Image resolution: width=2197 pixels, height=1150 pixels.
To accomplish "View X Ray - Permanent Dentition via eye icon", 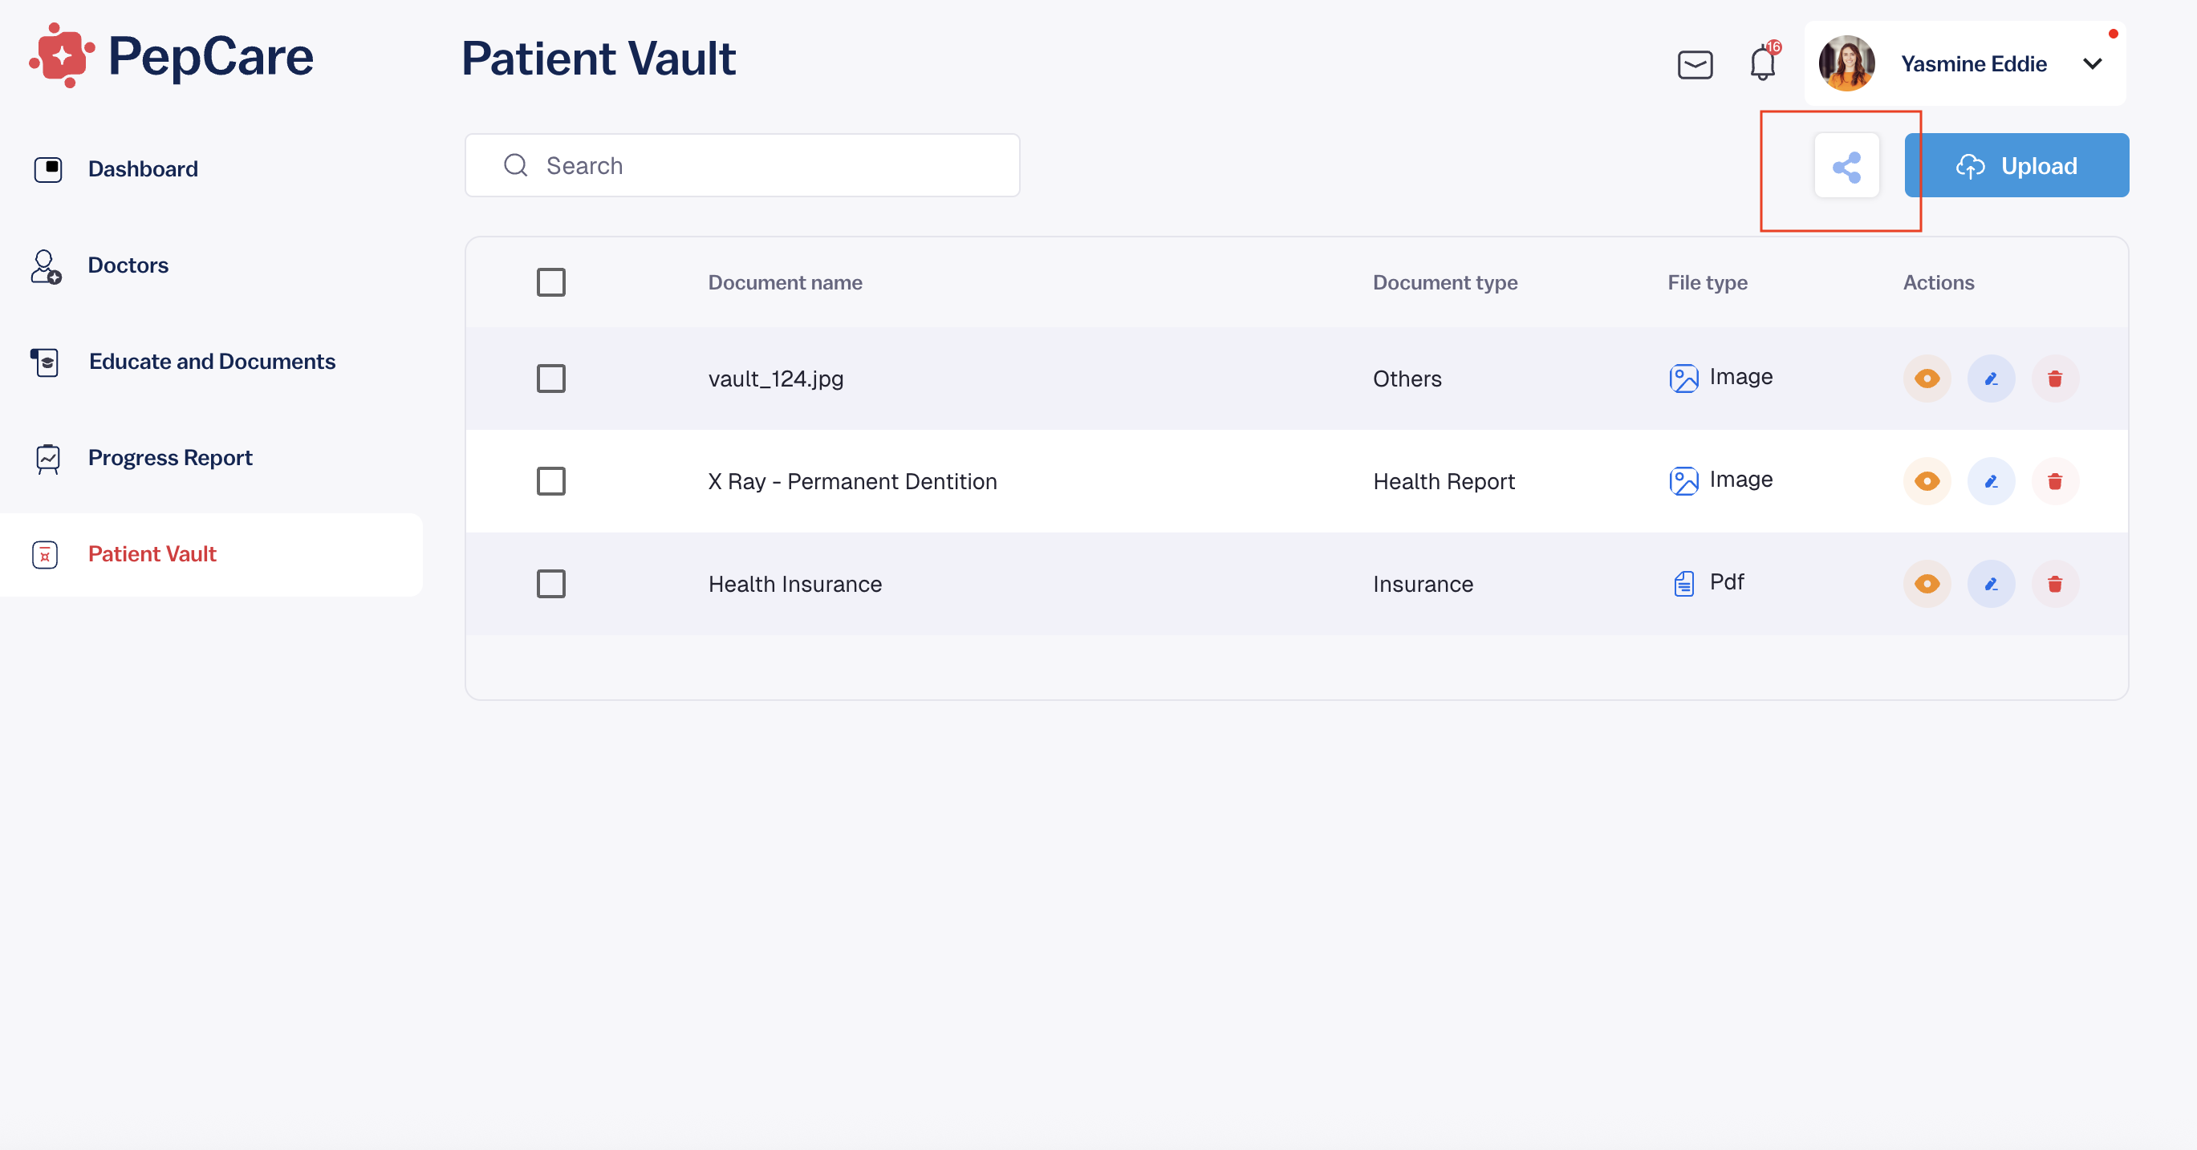I will (x=1927, y=482).
